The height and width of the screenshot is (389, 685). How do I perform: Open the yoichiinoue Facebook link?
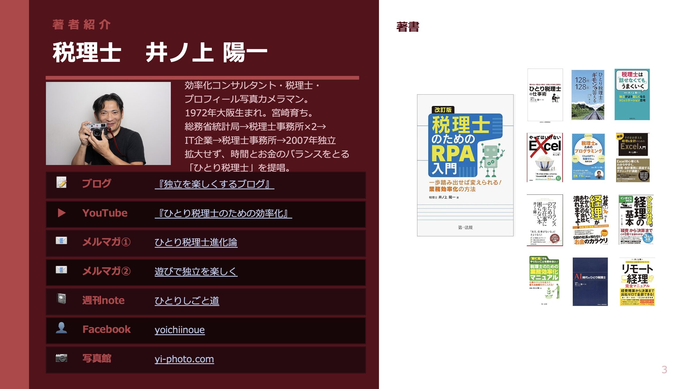click(x=179, y=330)
